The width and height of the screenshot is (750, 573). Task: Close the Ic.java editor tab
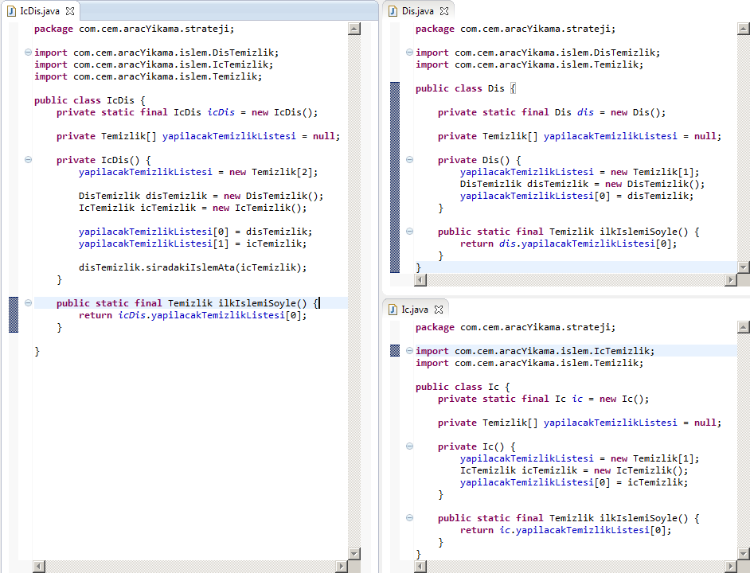[439, 310]
